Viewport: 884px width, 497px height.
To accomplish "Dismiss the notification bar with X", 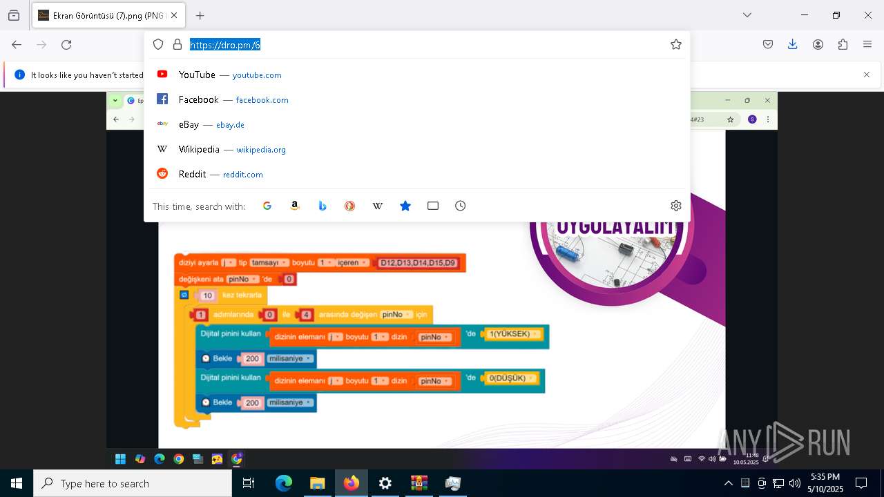I will tap(867, 75).
